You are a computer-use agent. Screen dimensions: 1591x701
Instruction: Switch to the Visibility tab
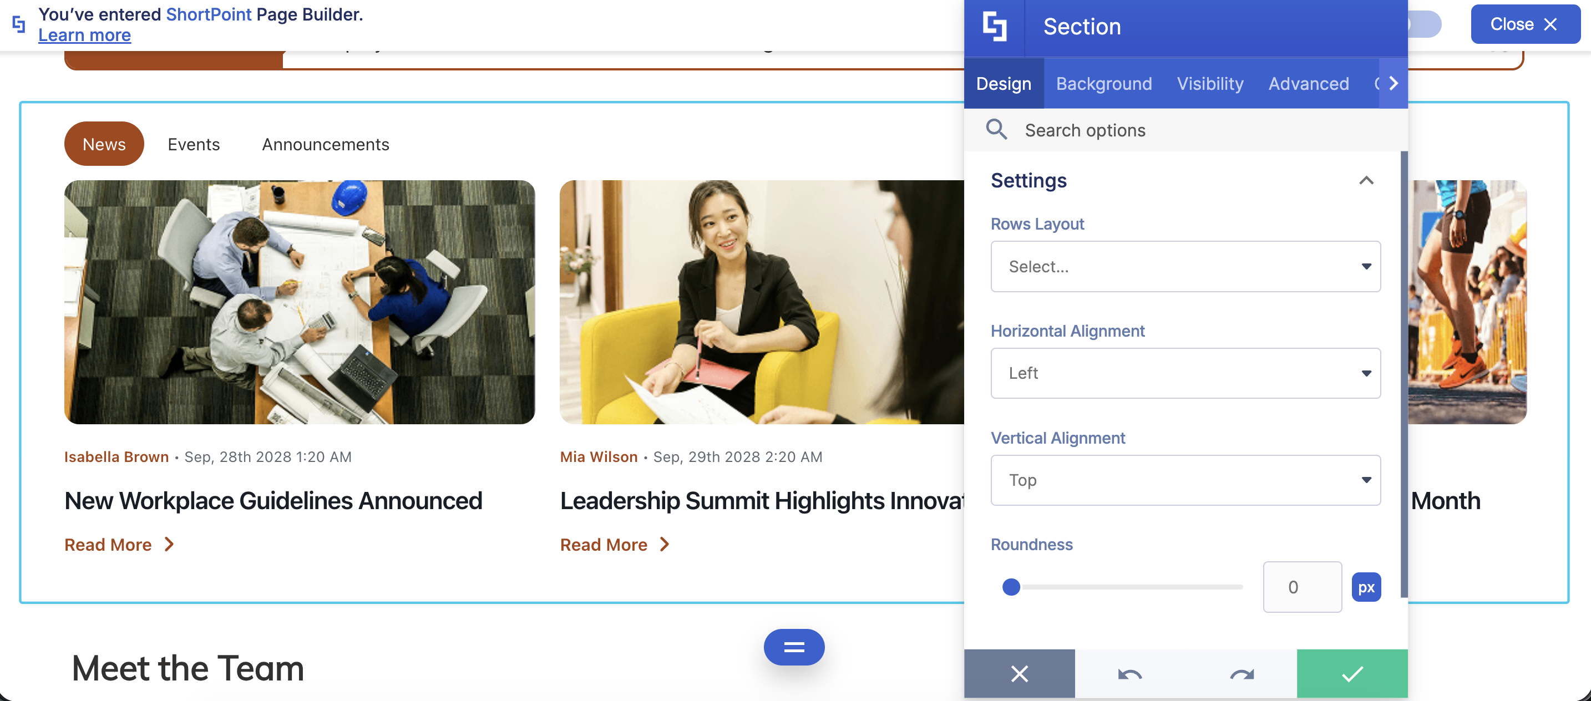(x=1210, y=83)
